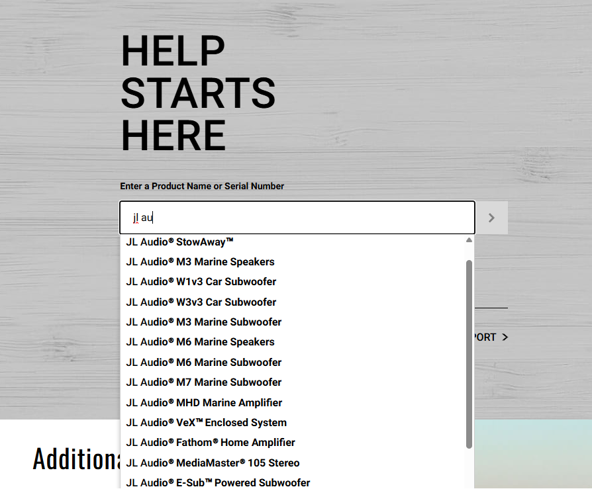Choose JL Audio VeX Enclosed System
Viewport: 592px width, 489px height.
[x=206, y=423]
